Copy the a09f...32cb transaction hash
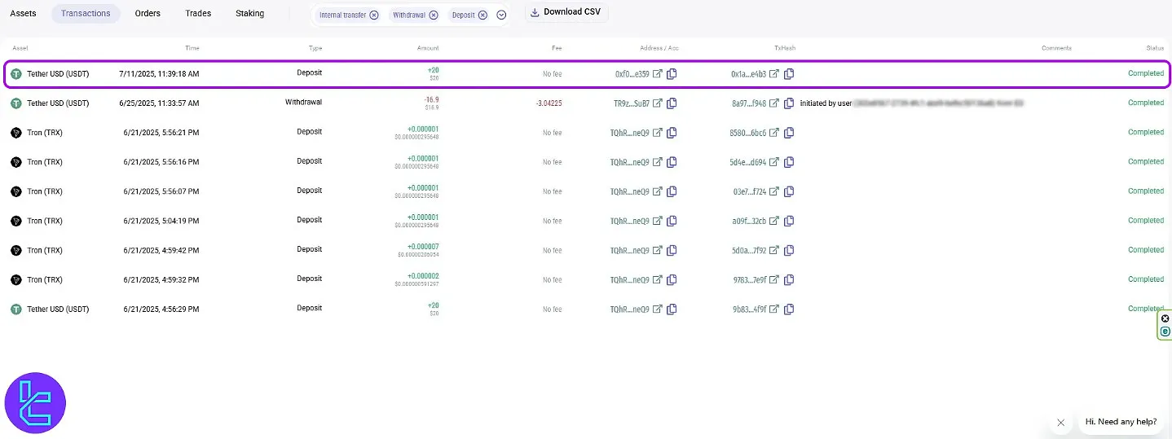The width and height of the screenshot is (1172, 439). pyautogui.click(x=789, y=221)
